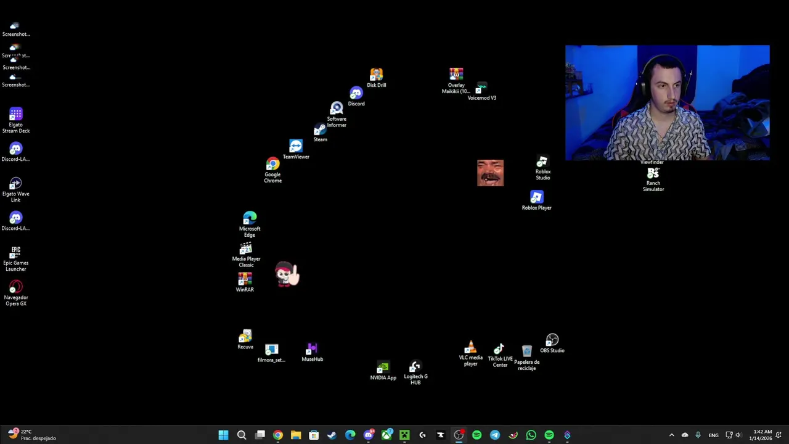Open the volume speaker tray icon
789x444 pixels.
(738, 435)
